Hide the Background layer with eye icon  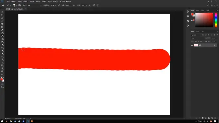[x=192, y=45]
